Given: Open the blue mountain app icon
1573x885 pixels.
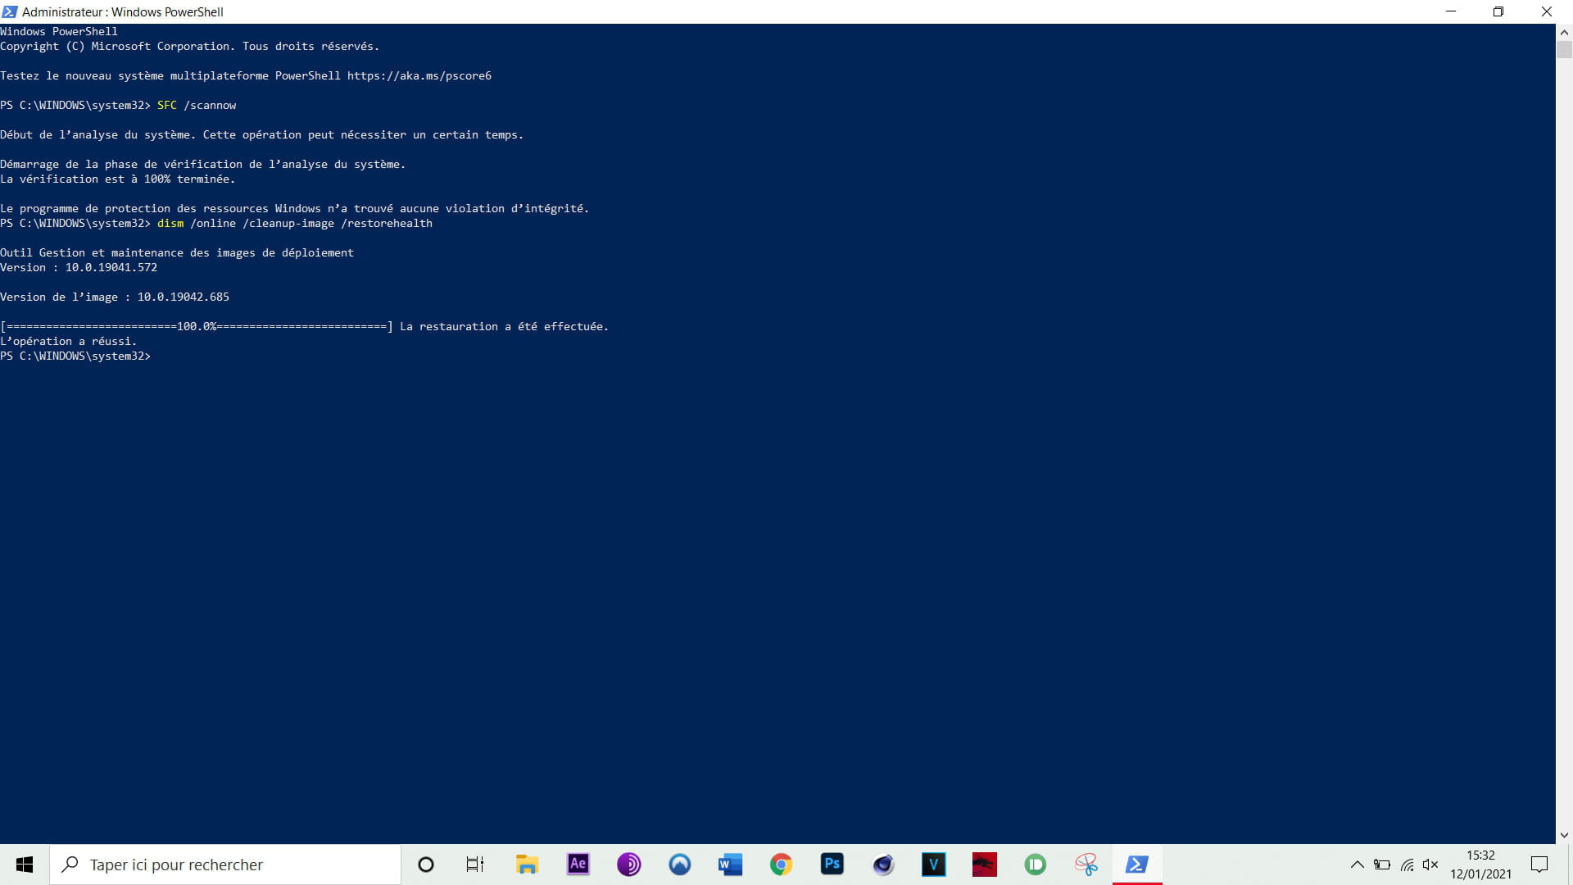Looking at the screenshot, I should tap(679, 865).
